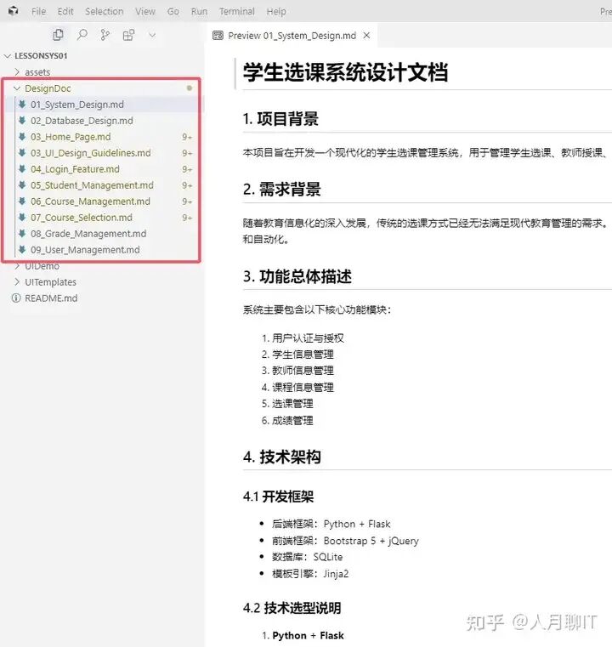
Task: Click the 4.1 开发框架 subheading
Action: click(x=278, y=497)
